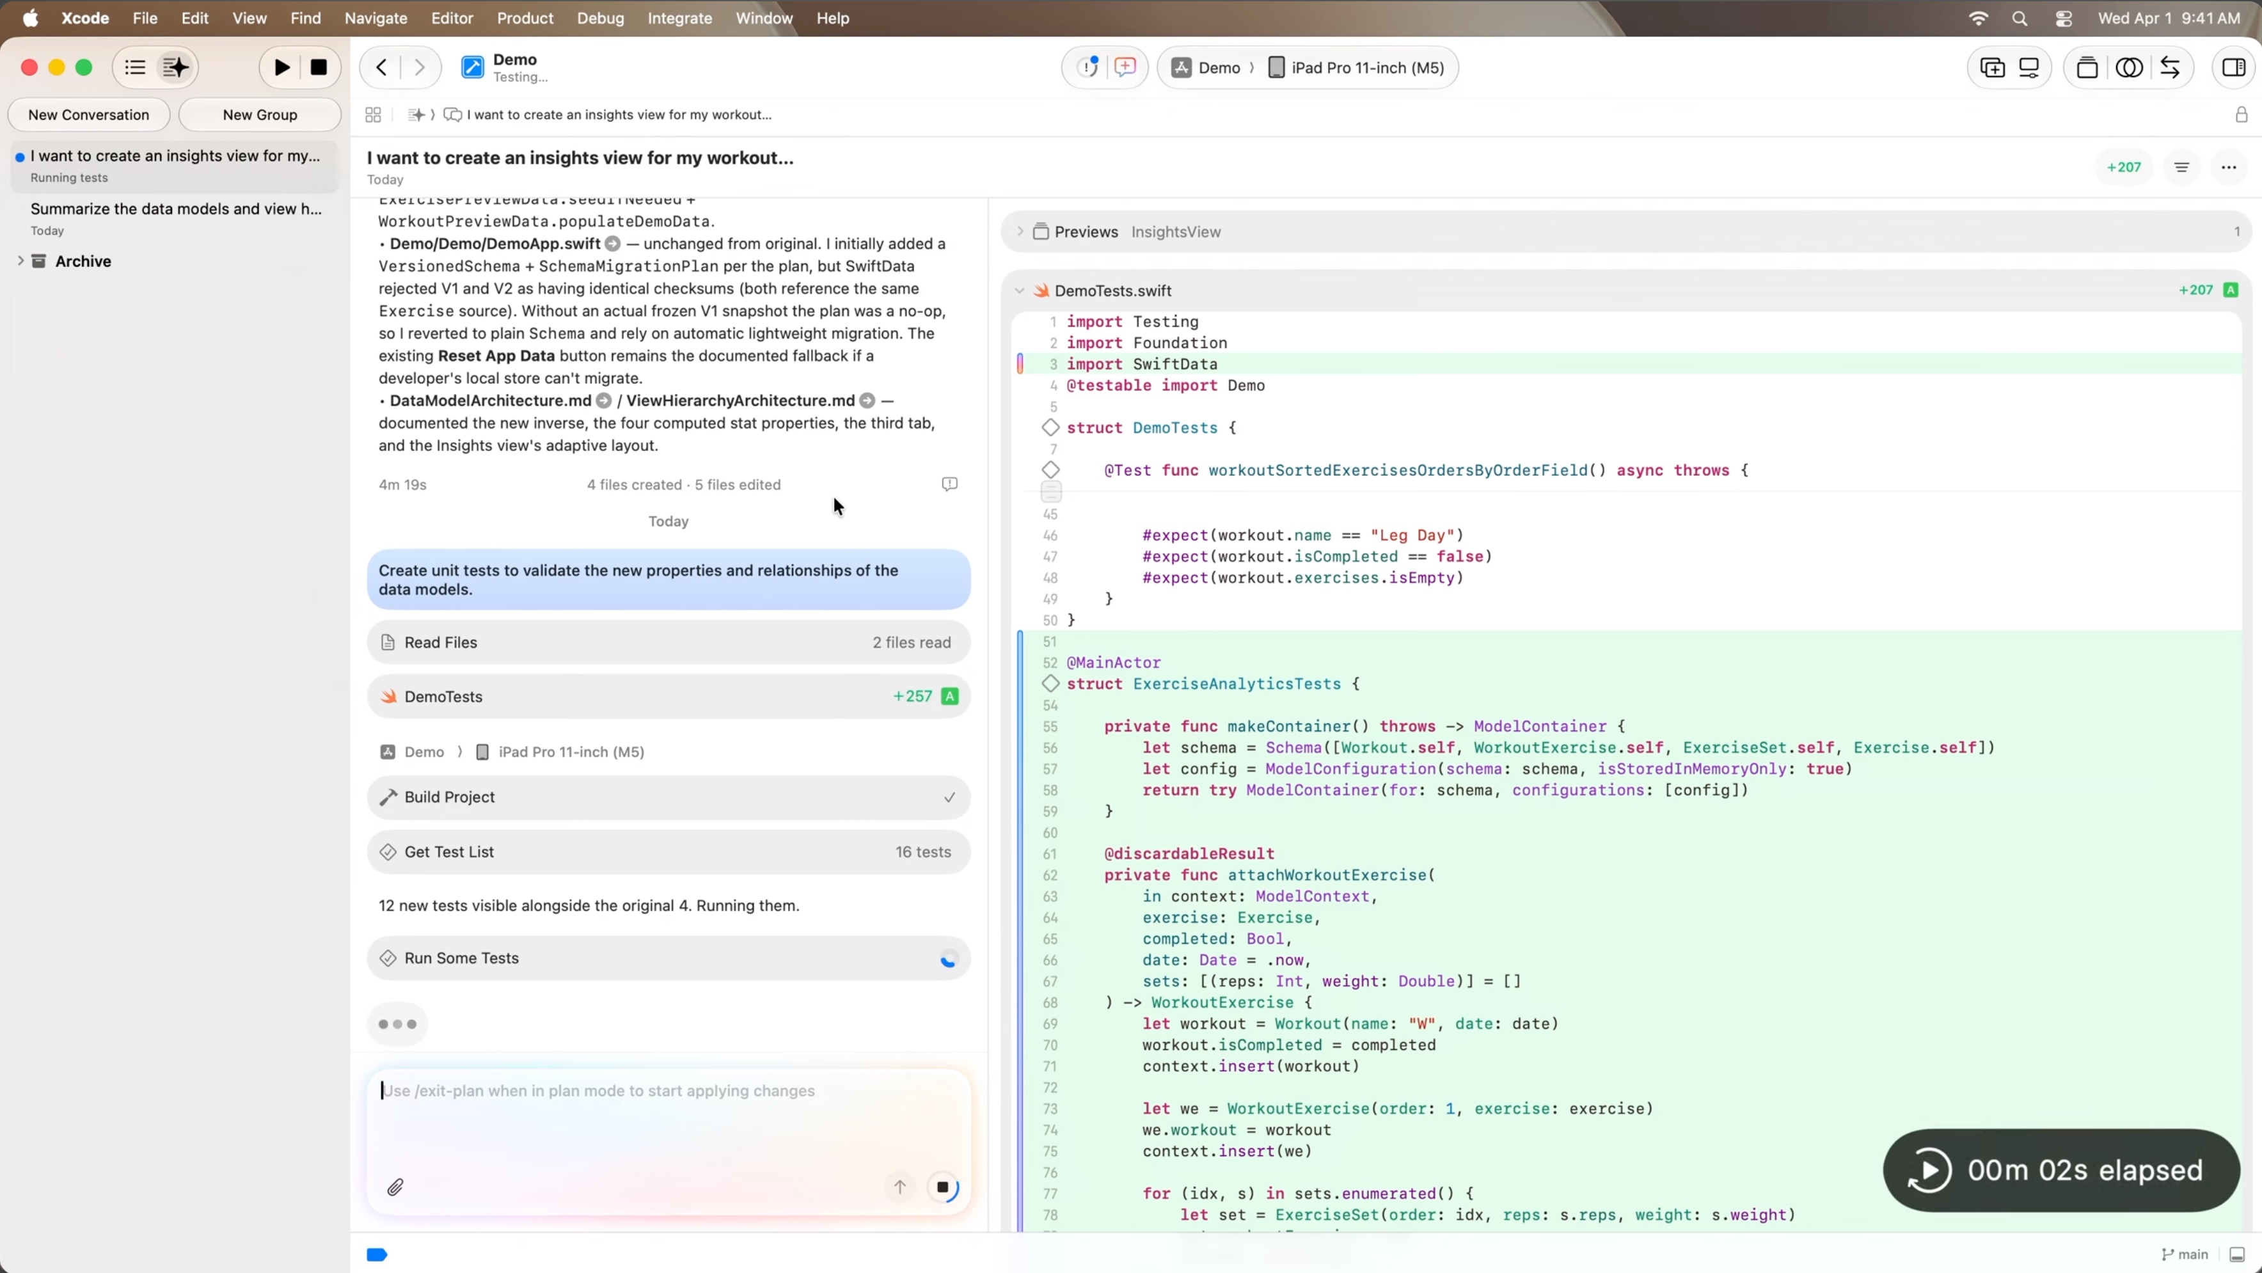2262x1273 pixels.
Task: Send the prompt with the up arrow
Action: coord(900,1188)
